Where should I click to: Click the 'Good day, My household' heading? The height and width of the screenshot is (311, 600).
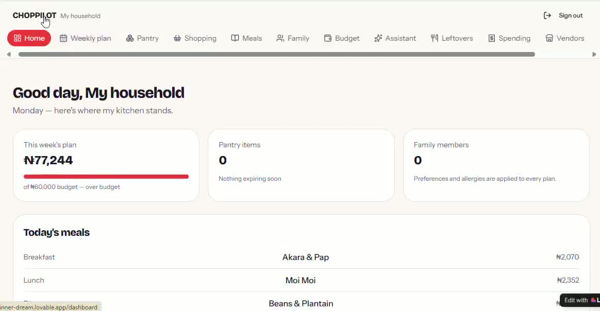click(98, 93)
